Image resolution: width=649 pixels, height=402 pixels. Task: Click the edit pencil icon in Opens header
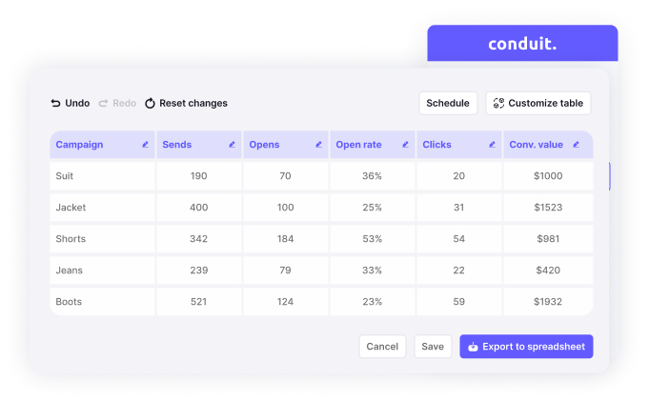[x=318, y=145]
